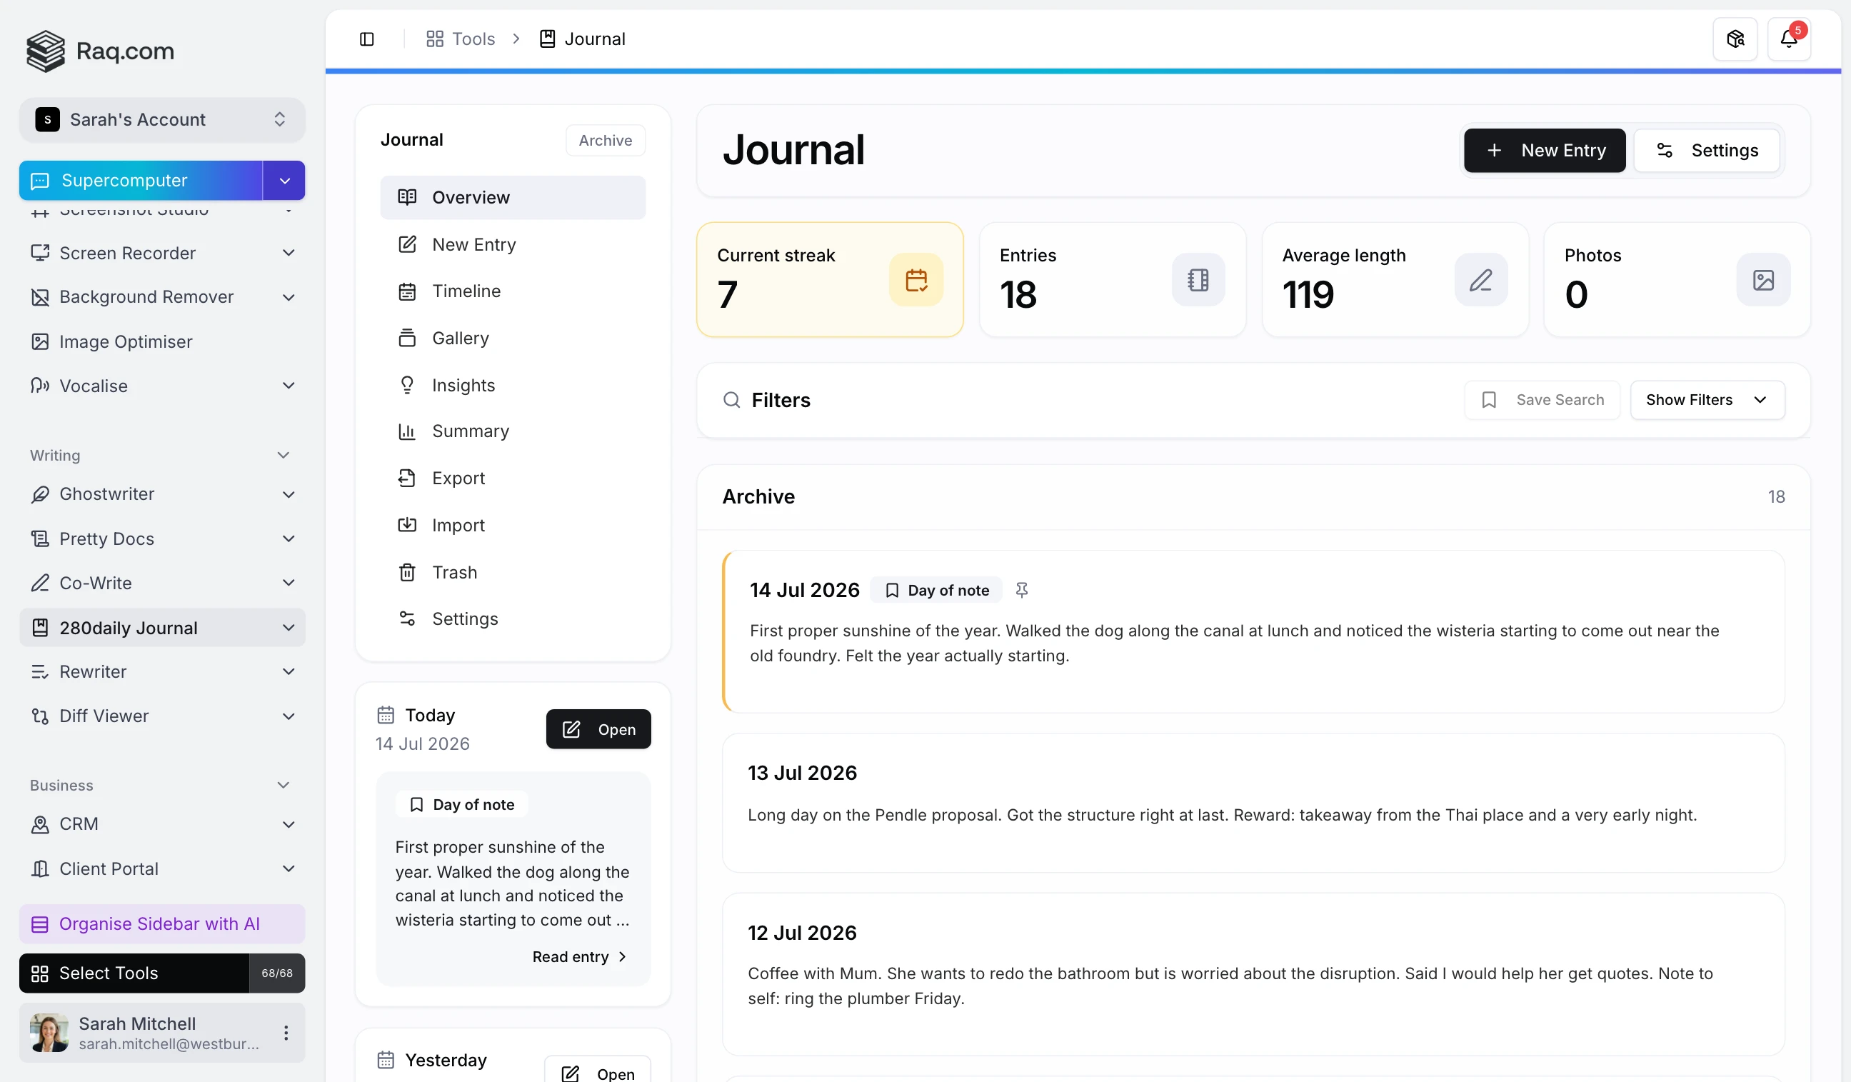Click the Entries notebook icon
Viewport: 1851px width, 1082px height.
[x=1198, y=280]
